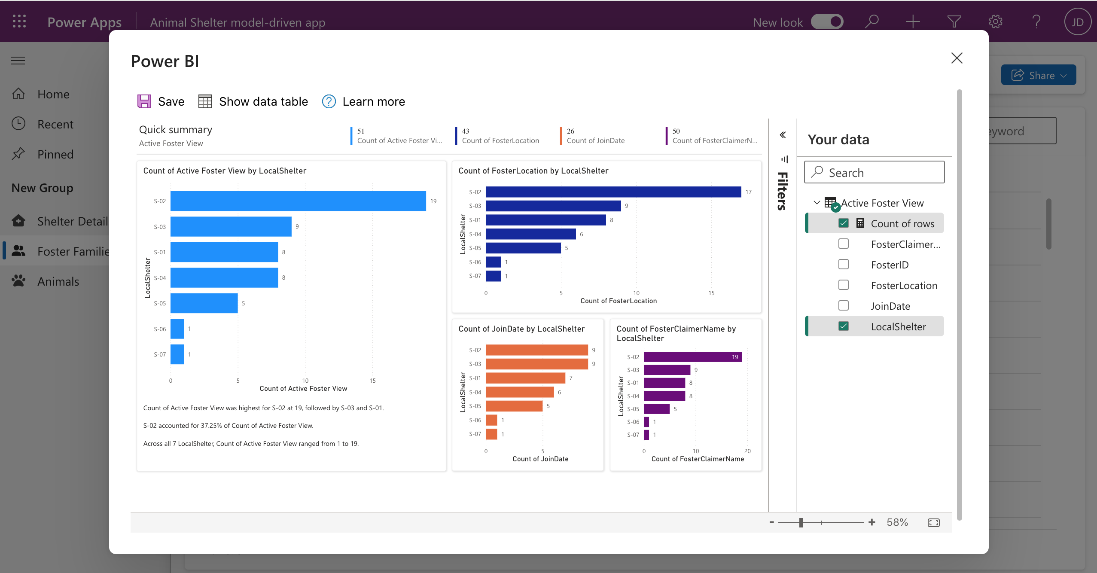Check the FosterLocation field checkbox
The height and width of the screenshot is (573, 1097).
[843, 285]
